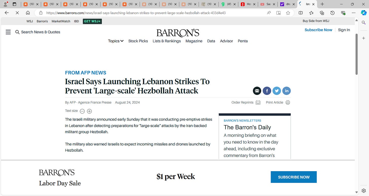Image resolution: width=369 pixels, height=196 pixels.
Task: Open Buy Side from WSJ link
Action: point(316,21)
